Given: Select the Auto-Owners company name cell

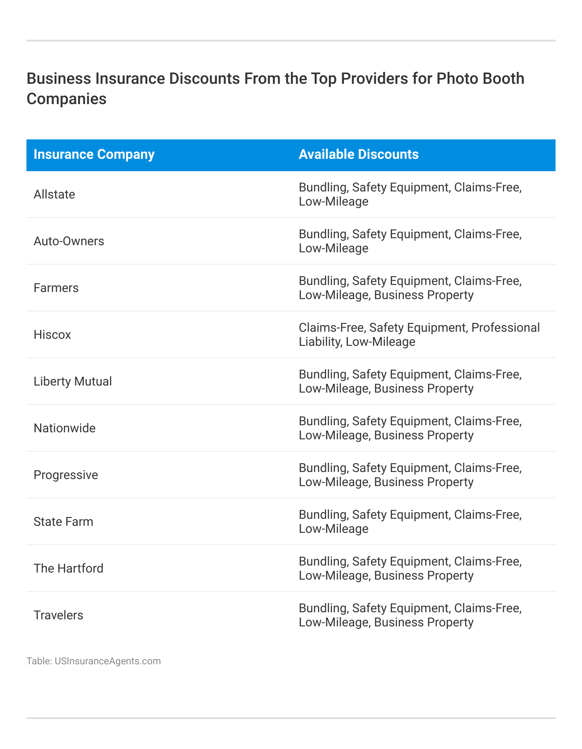Looking at the screenshot, I should click(x=69, y=241).
